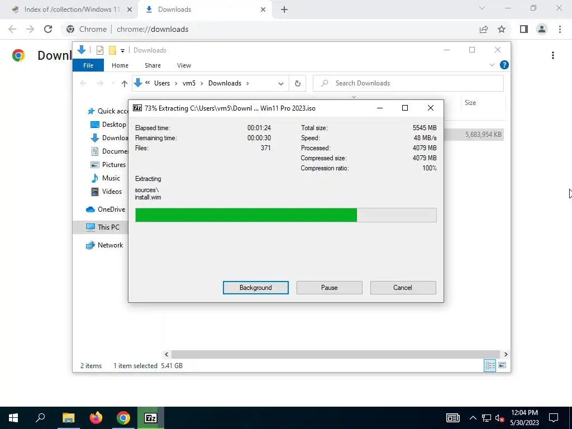Select vm5 in the address breadcrumb
This screenshot has height=429, width=572.
pyautogui.click(x=189, y=83)
